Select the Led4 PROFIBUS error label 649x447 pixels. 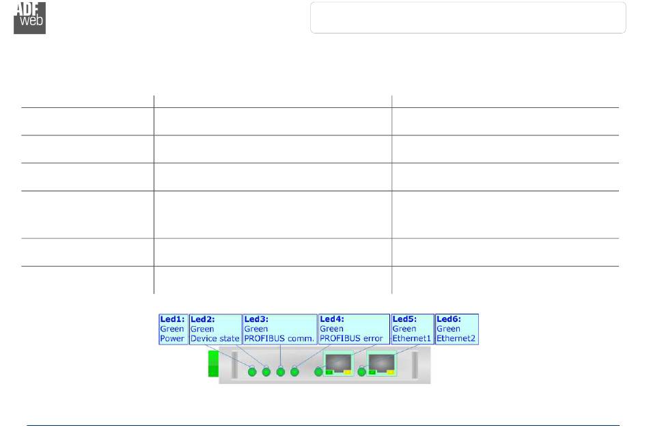354,329
